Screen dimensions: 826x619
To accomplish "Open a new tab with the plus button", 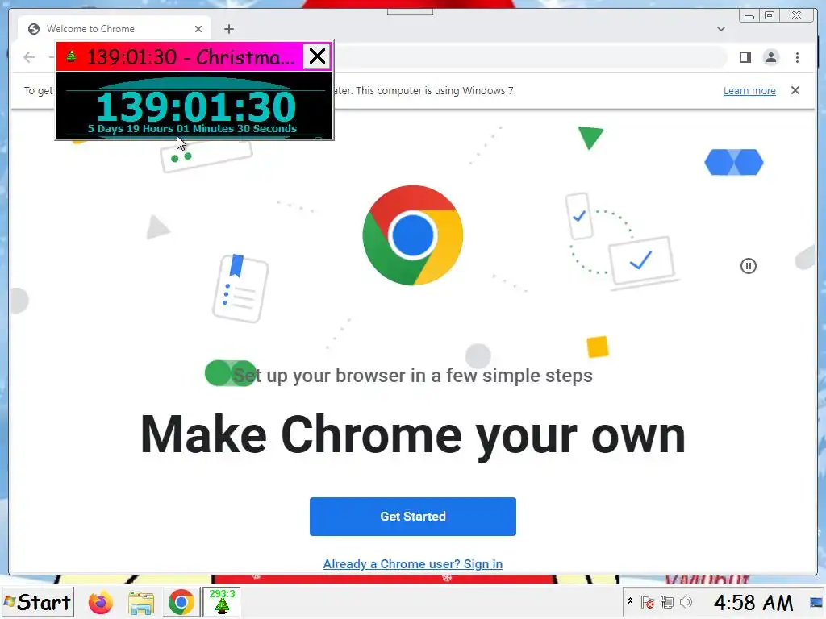I will (228, 29).
